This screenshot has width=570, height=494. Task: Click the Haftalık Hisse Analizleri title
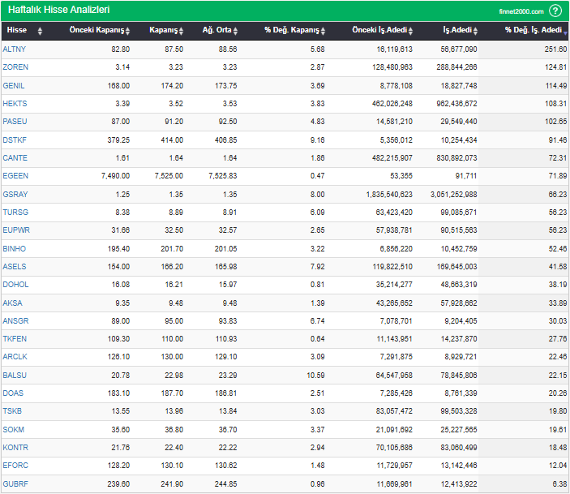[x=59, y=10]
